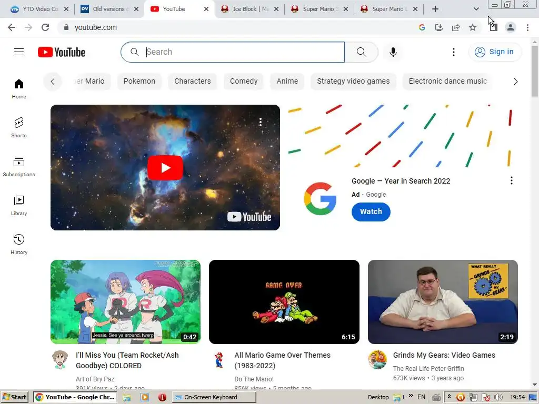This screenshot has width=539, height=404.
Task: Select the Comedy topic chip
Action: point(244,81)
